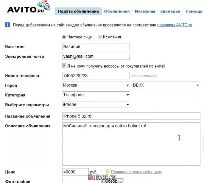Screen dimensions: 204x183
Task: Click the Категория label
Action: point(15,95)
